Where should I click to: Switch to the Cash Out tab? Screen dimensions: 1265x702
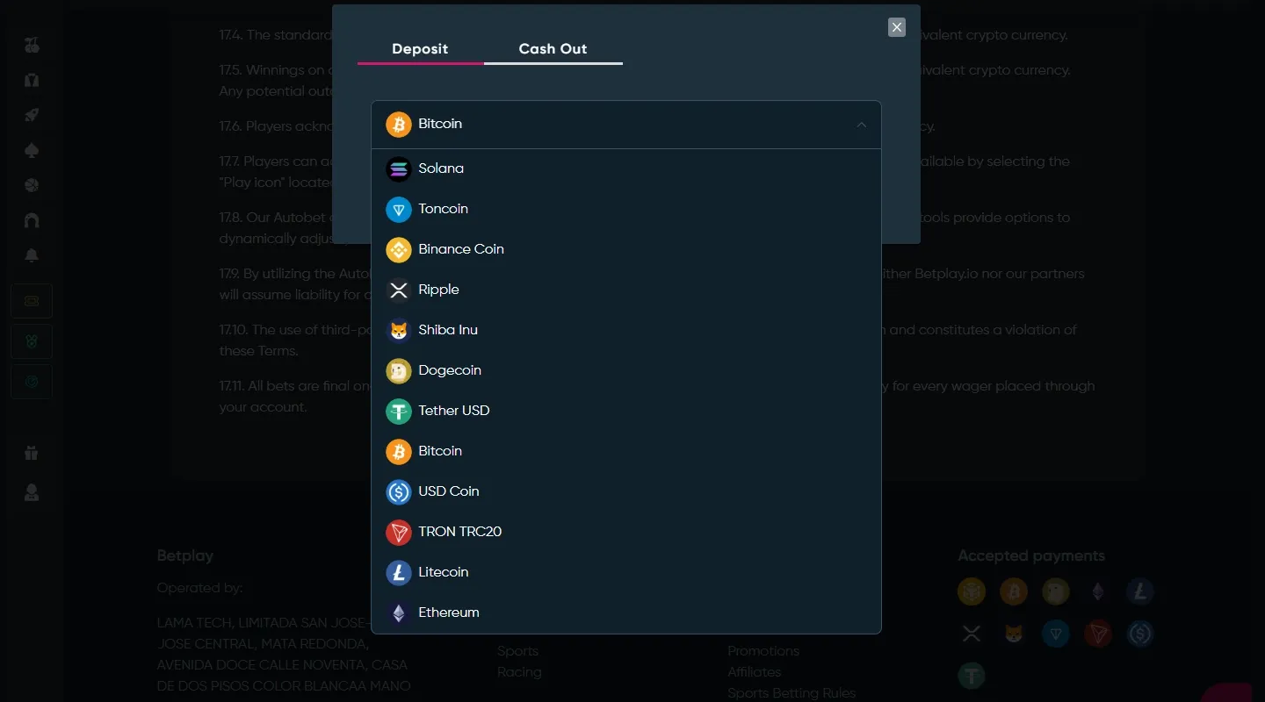click(553, 49)
